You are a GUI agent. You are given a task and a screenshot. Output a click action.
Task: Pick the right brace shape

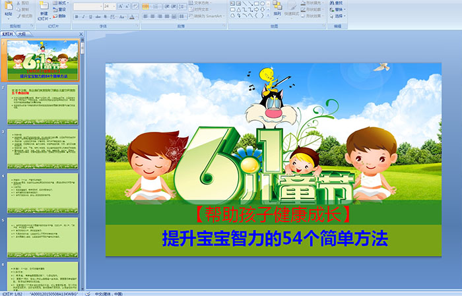262,16
